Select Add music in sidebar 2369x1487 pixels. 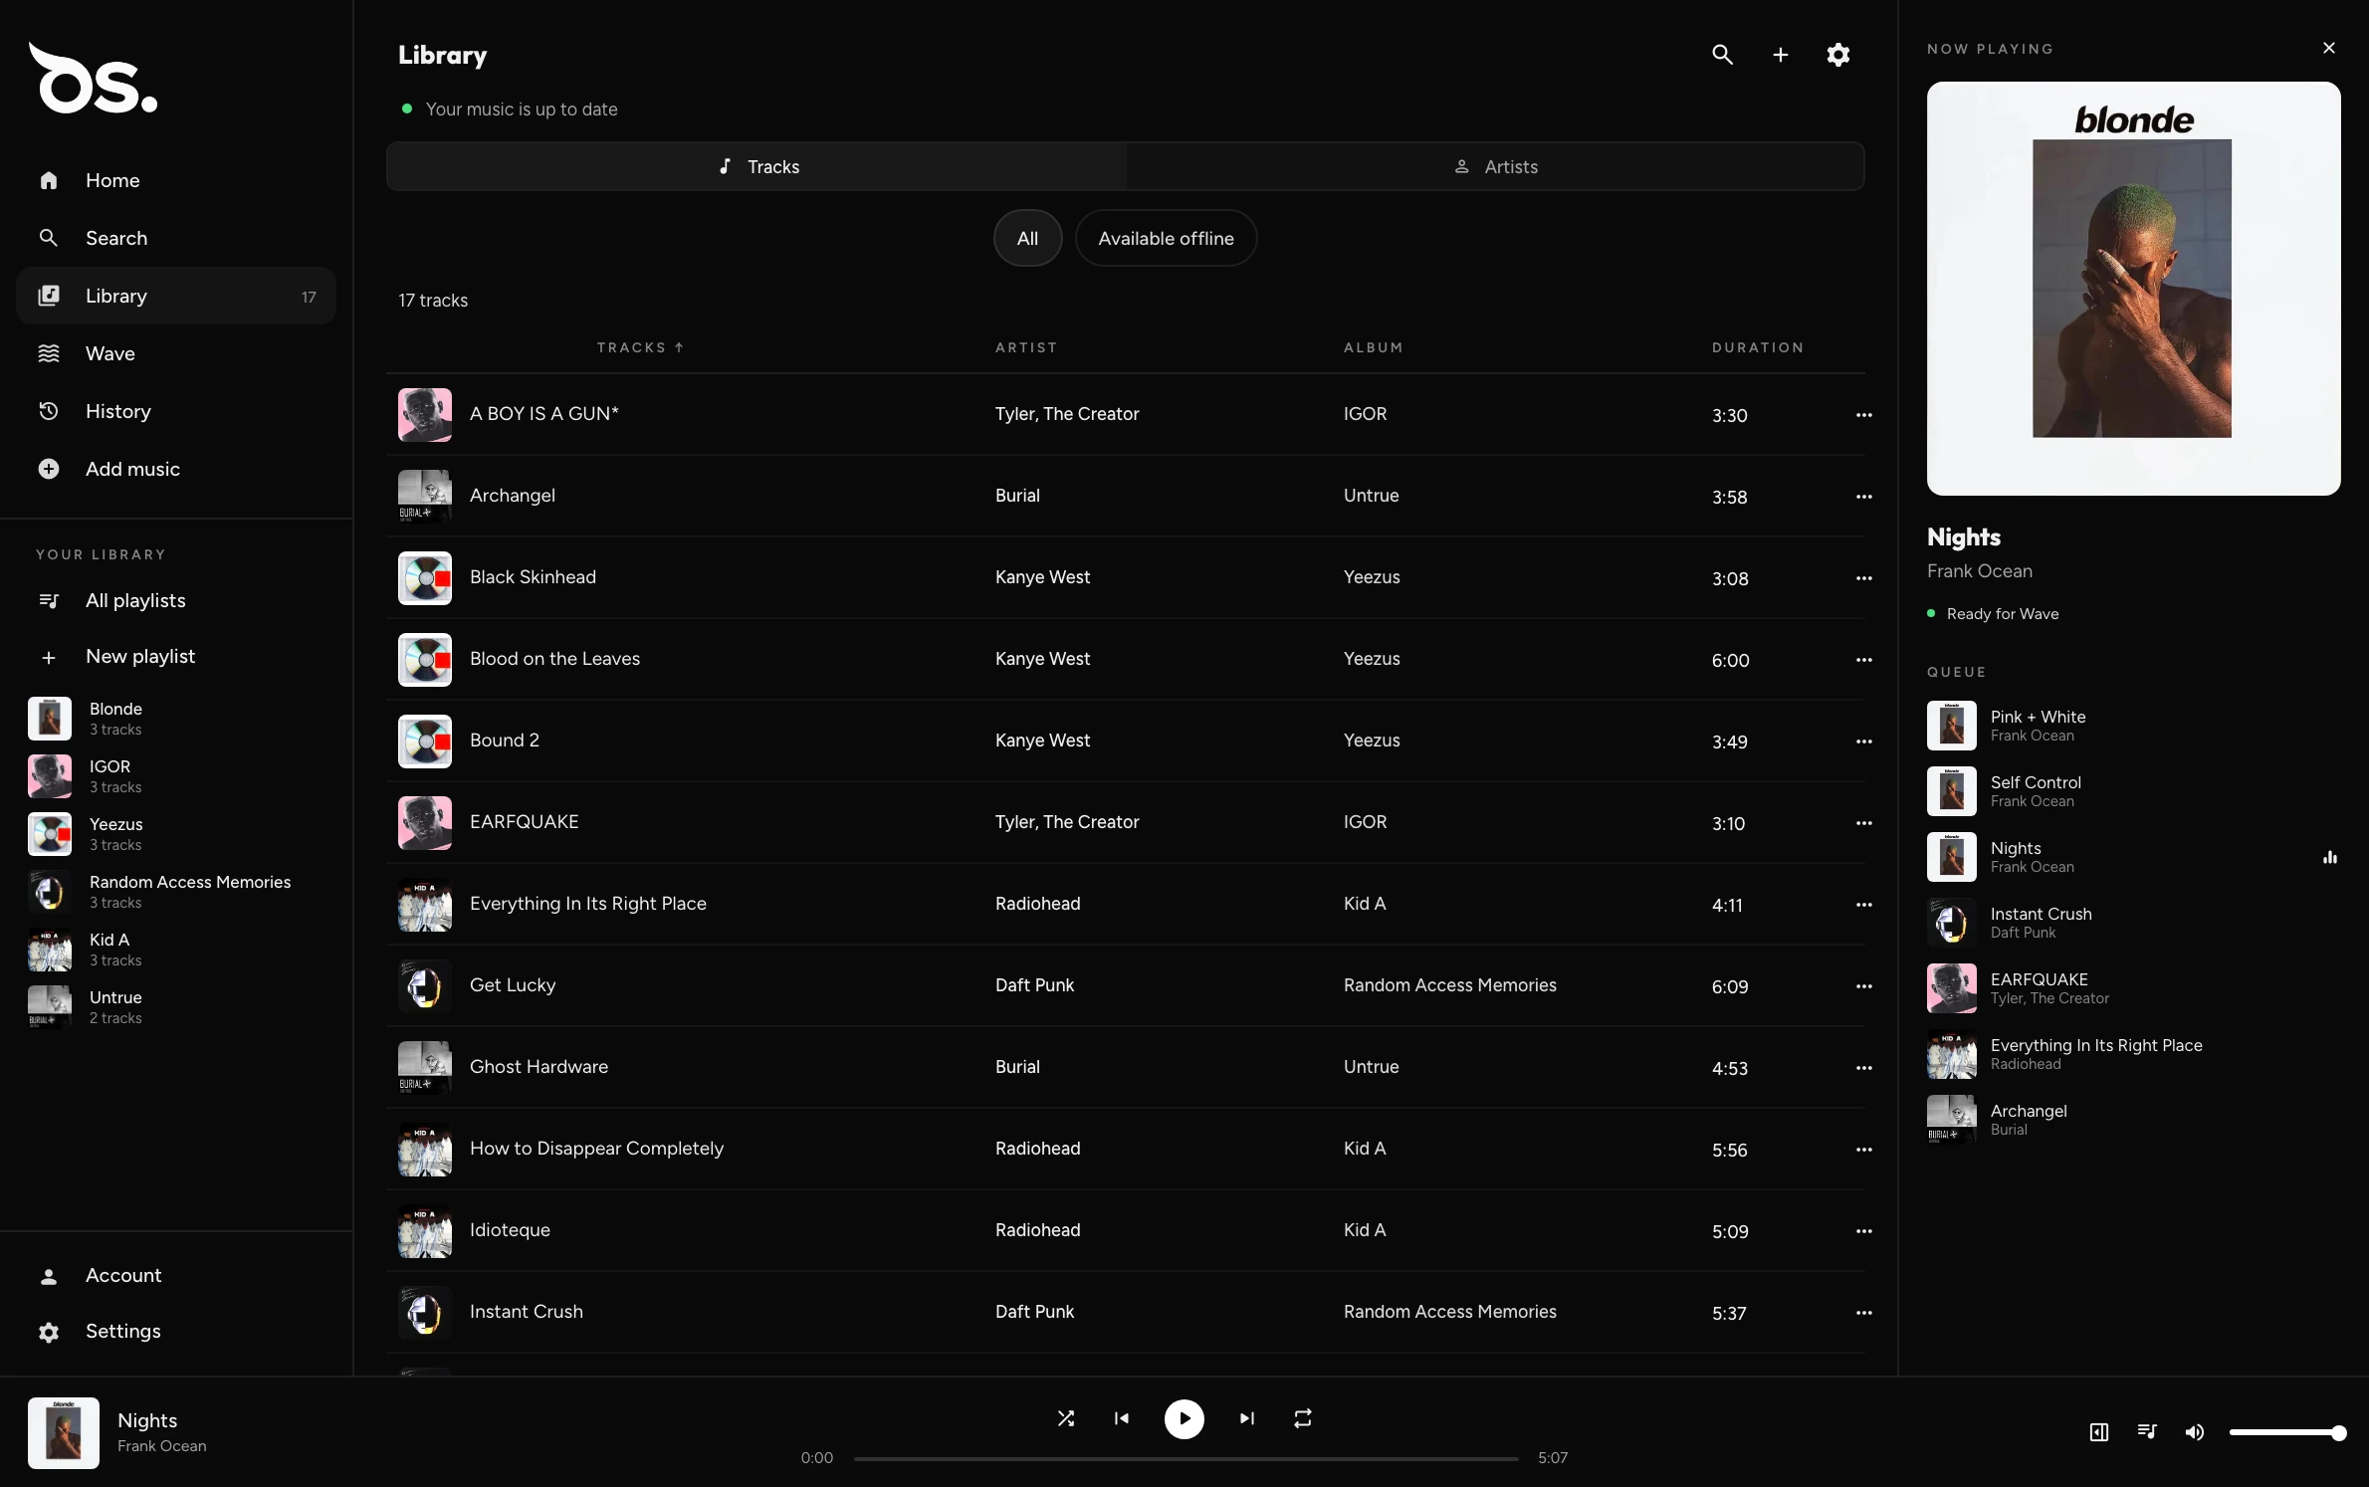(x=176, y=469)
